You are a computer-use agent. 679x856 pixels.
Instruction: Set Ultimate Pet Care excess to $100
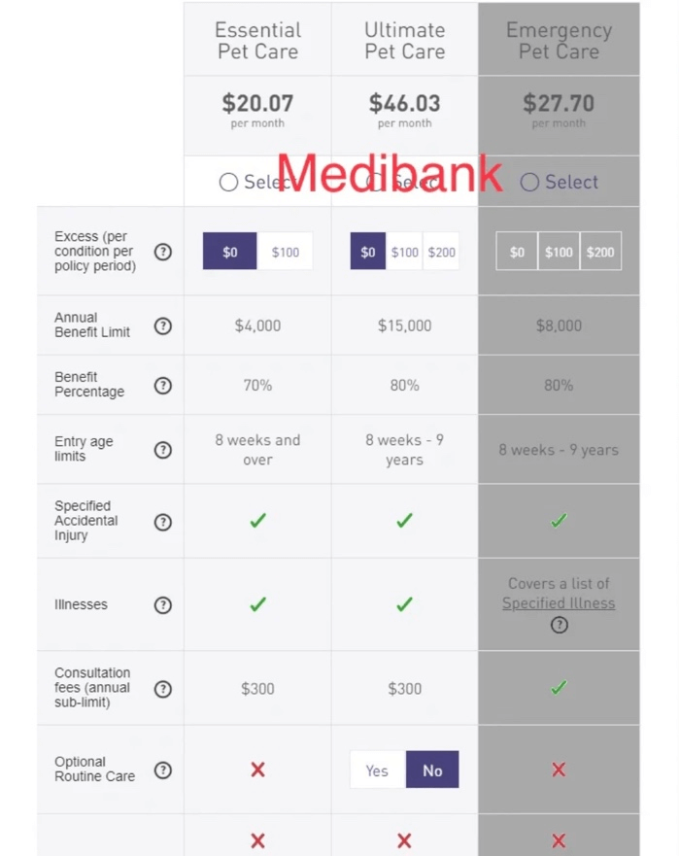coord(404,252)
